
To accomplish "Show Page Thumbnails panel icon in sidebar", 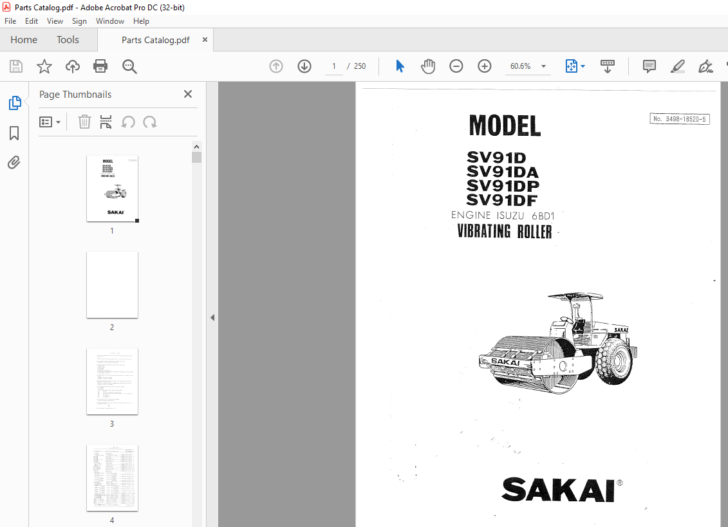I will point(14,103).
